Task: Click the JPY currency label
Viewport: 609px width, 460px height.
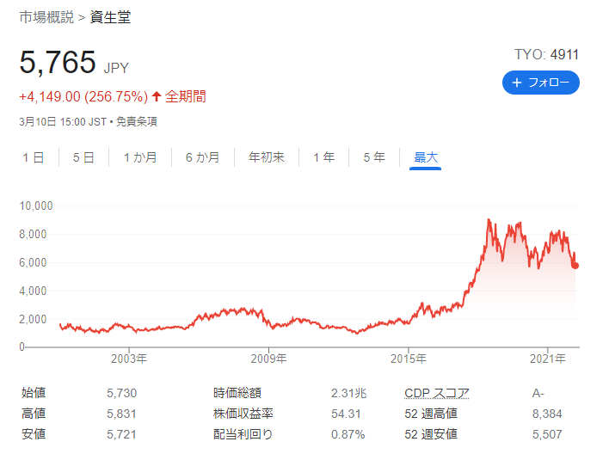Action: tap(116, 68)
